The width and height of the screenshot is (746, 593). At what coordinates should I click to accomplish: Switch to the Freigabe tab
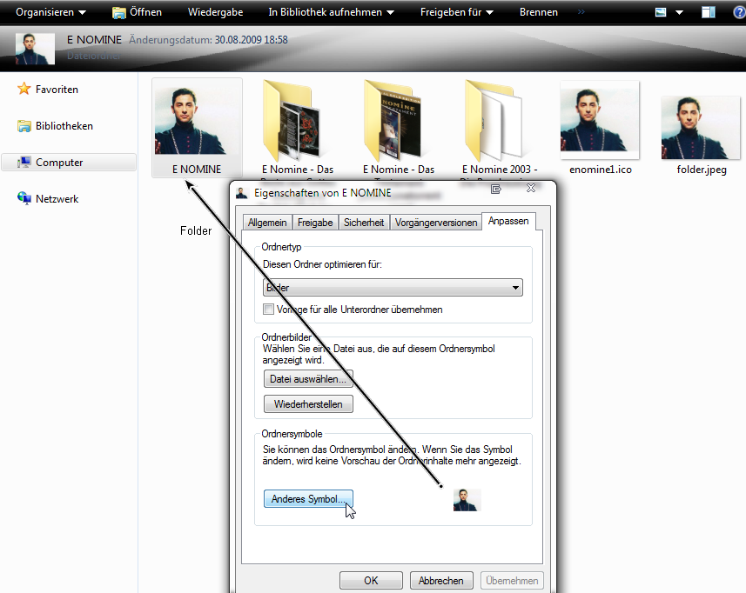(315, 223)
